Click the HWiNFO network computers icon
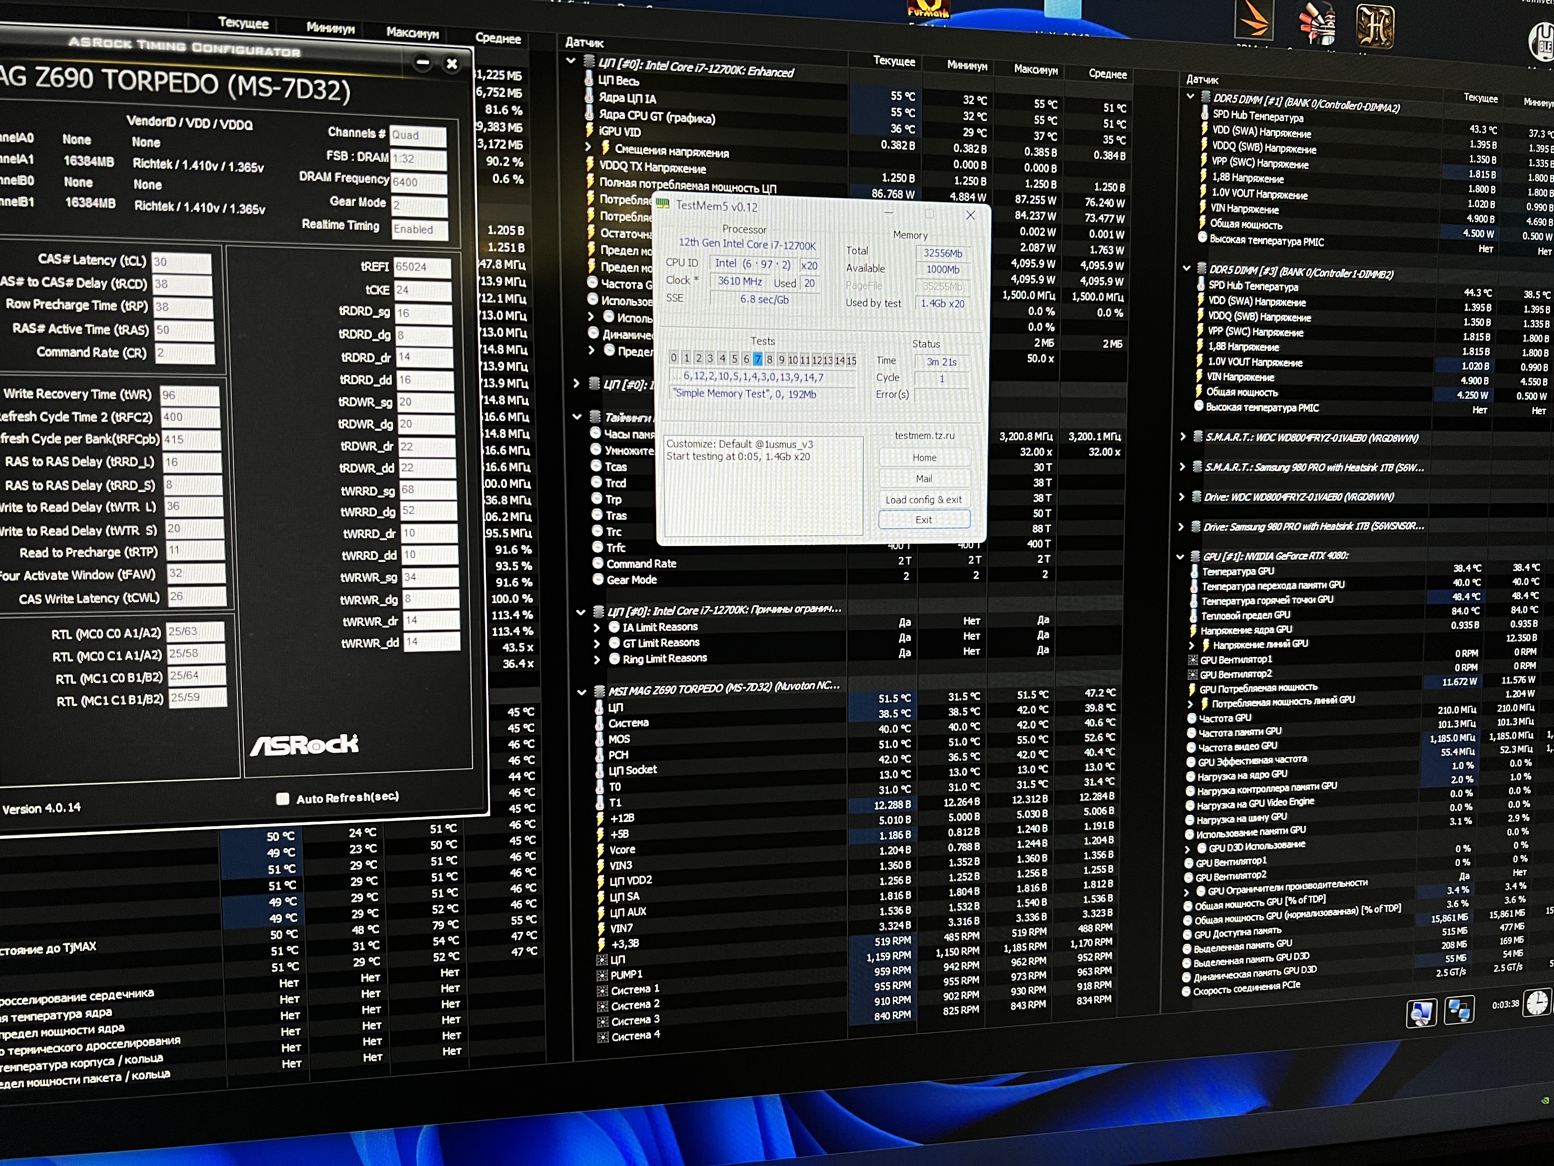 (1459, 1011)
